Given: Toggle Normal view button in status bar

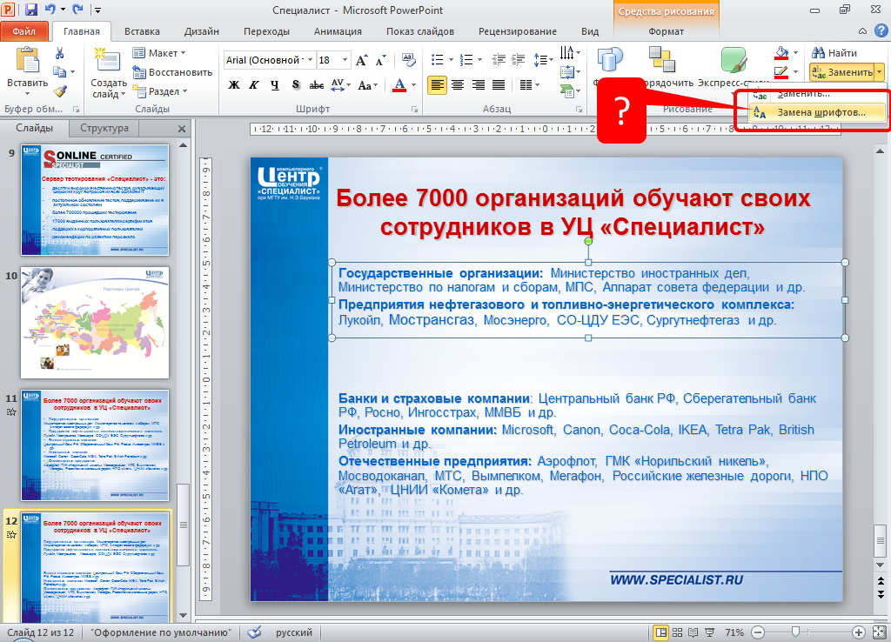Looking at the screenshot, I should click(661, 632).
